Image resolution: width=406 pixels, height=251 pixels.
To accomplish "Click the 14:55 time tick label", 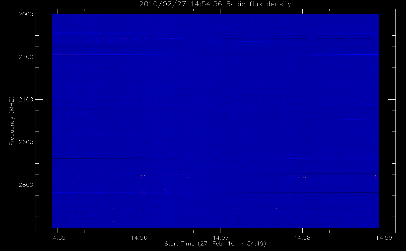I will click(57, 238).
